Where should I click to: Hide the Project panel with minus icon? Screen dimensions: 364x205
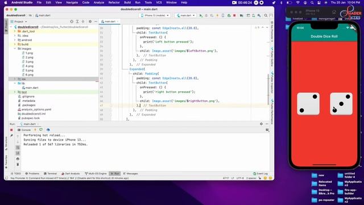point(96,22)
